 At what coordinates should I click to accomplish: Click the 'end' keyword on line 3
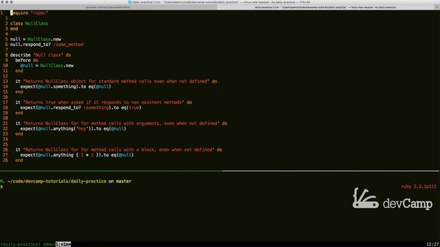[14, 29]
